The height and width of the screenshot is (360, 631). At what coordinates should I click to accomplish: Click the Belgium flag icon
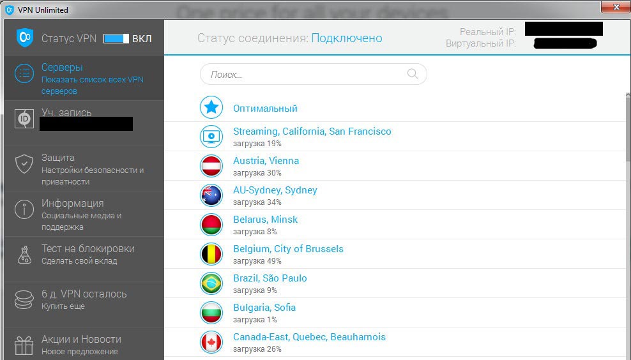(211, 254)
